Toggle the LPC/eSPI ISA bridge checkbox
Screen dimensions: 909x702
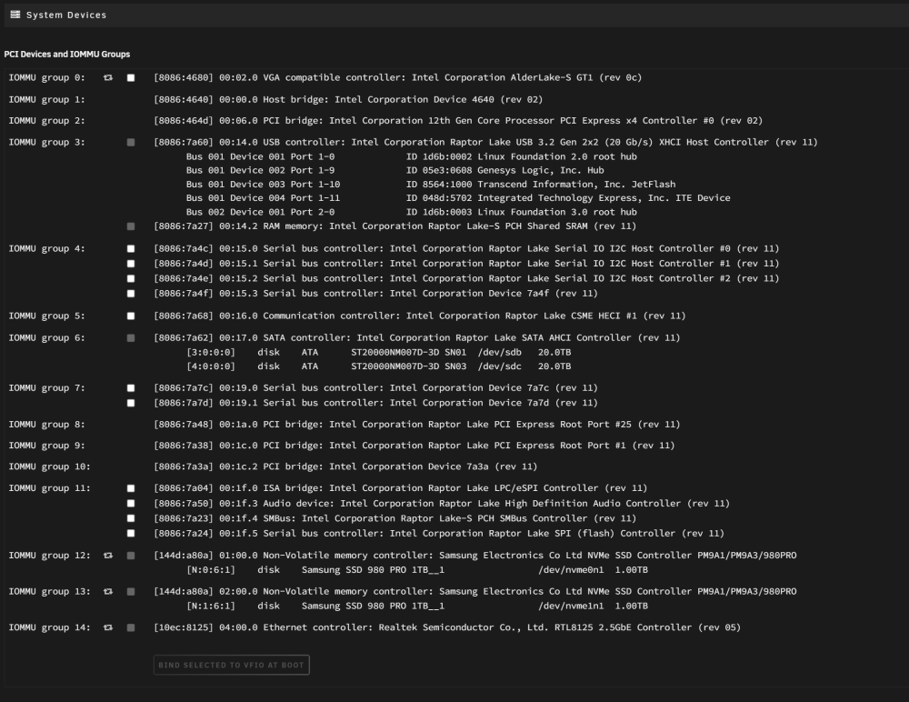point(131,488)
